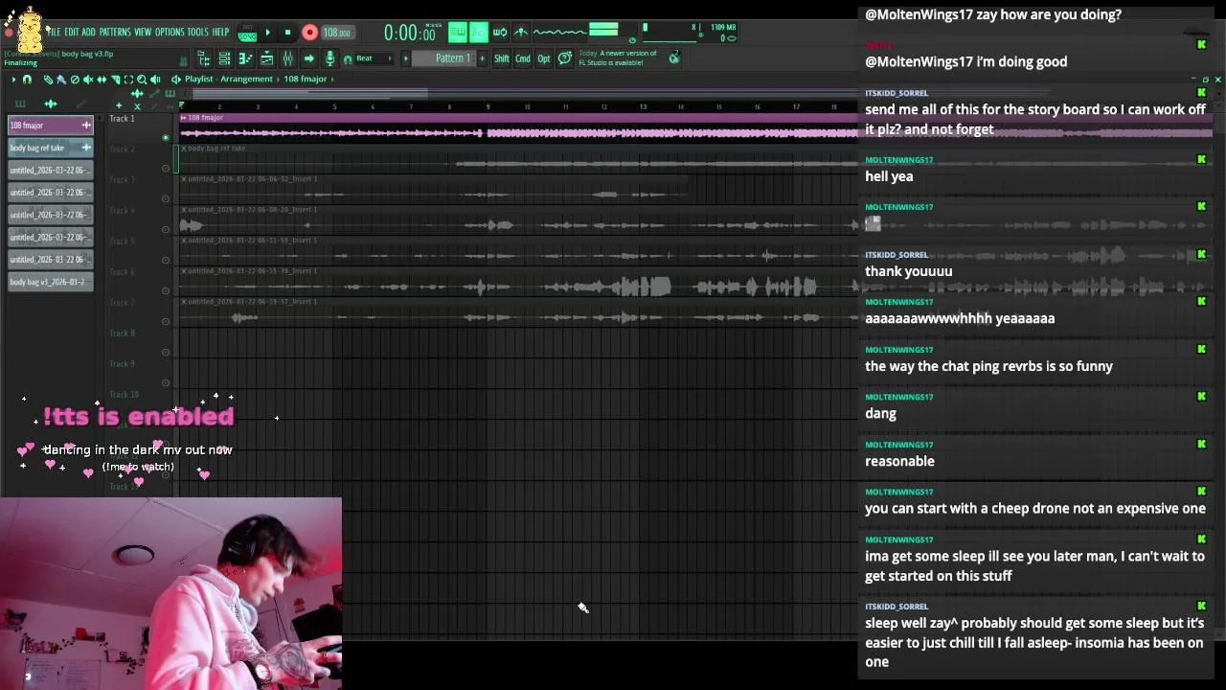Click the magnet snap icon in playlist
Viewport: 1226px width, 690px height.
pos(27,80)
